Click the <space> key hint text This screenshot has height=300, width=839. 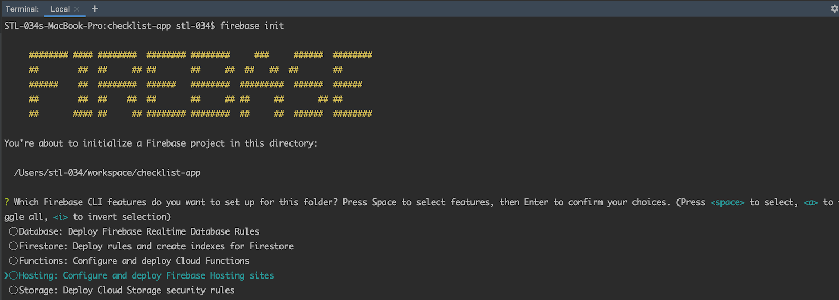coord(727,202)
